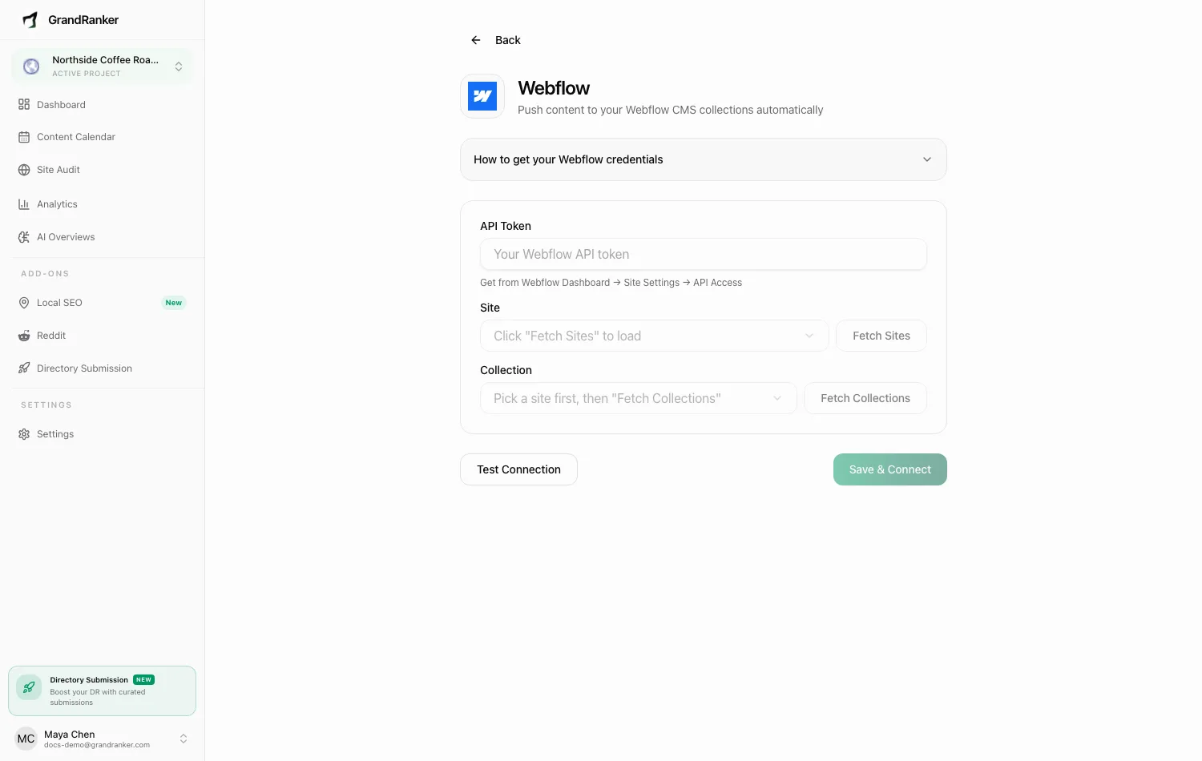The image size is (1202, 761).
Task: Click the Analytics bar chart icon
Action: (24, 204)
